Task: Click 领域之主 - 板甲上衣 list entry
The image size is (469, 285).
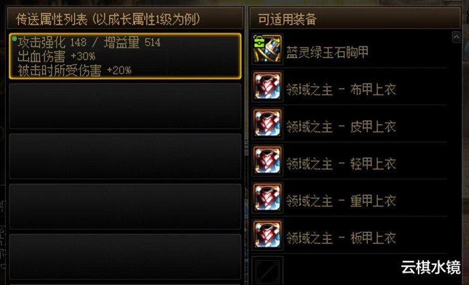Action: 341,238
